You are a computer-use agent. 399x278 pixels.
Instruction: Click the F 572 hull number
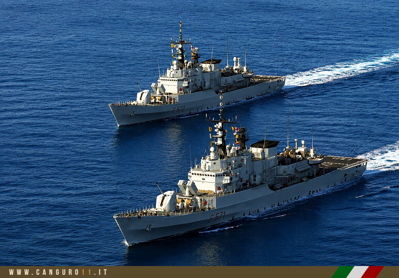click(x=179, y=109)
